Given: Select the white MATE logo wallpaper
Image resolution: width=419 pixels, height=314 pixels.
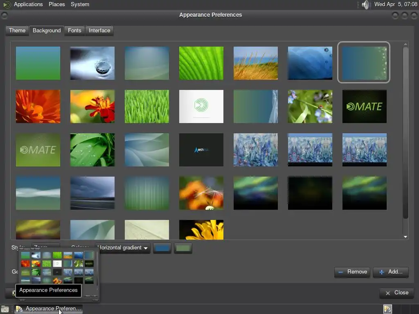Looking at the screenshot, I should click(x=201, y=106).
